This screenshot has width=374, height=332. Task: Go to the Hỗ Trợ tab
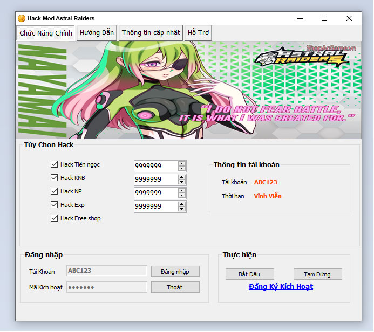(x=198, y=33)
